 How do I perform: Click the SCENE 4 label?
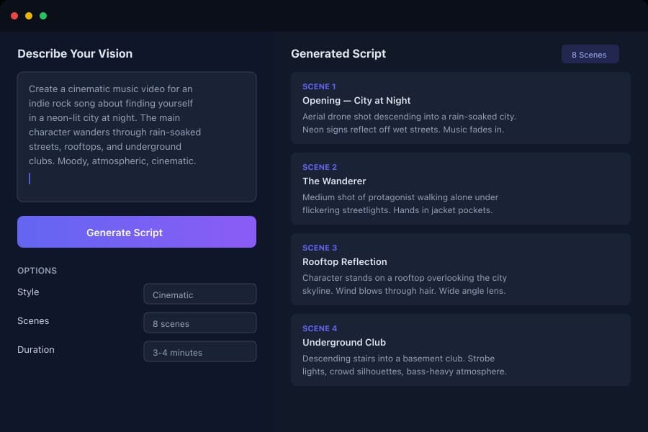pyautogui.click(x=319, y=328)
